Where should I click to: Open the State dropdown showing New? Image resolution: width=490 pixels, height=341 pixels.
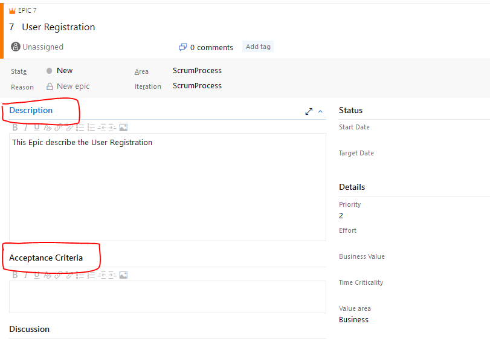click(x=65, y=71)
